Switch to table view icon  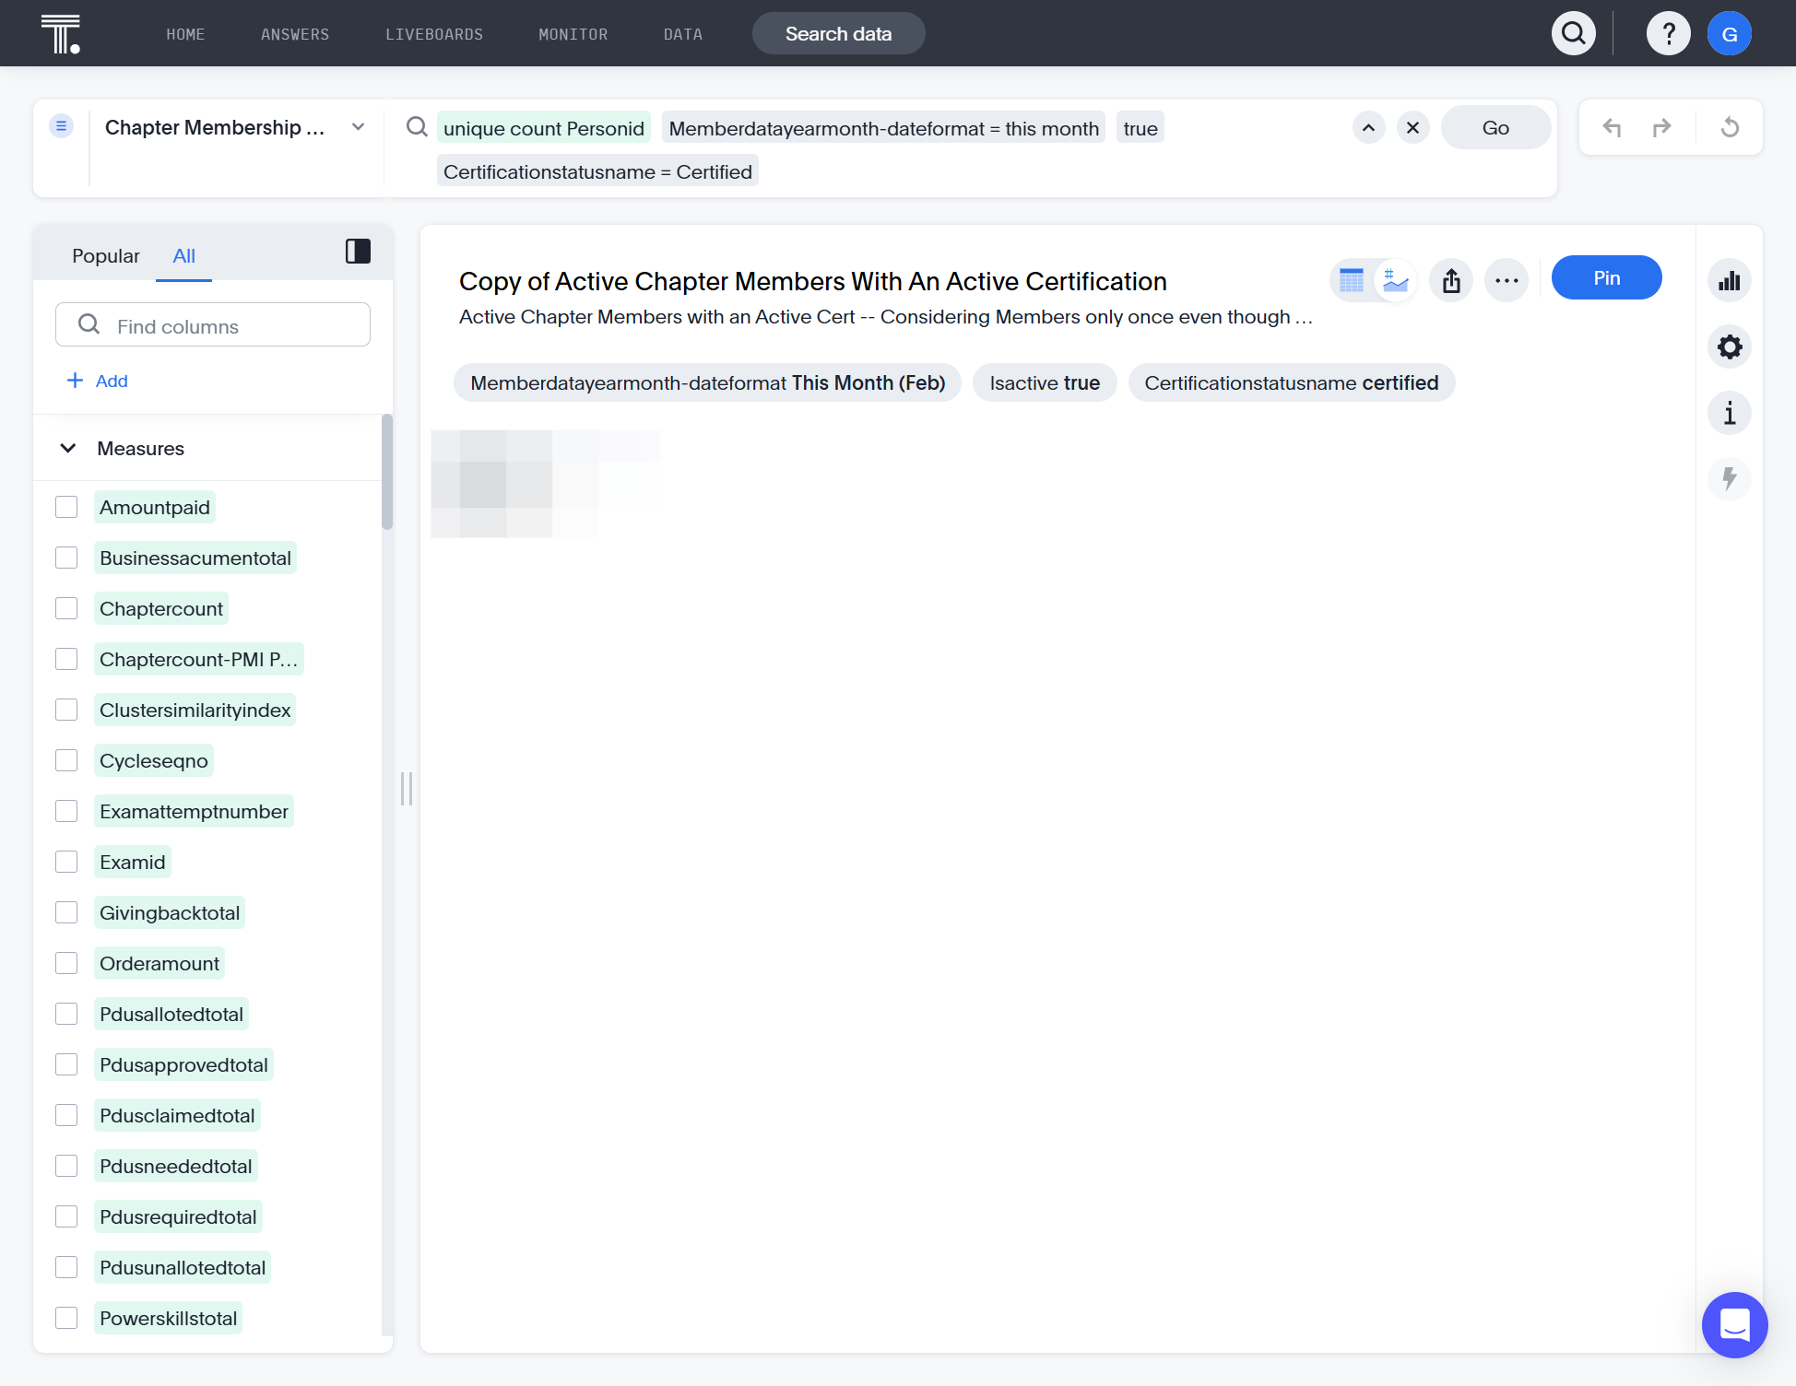(1352, 280)
